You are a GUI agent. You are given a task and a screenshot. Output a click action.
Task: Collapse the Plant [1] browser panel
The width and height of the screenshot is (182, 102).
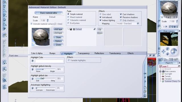click(x=179, y=63)
